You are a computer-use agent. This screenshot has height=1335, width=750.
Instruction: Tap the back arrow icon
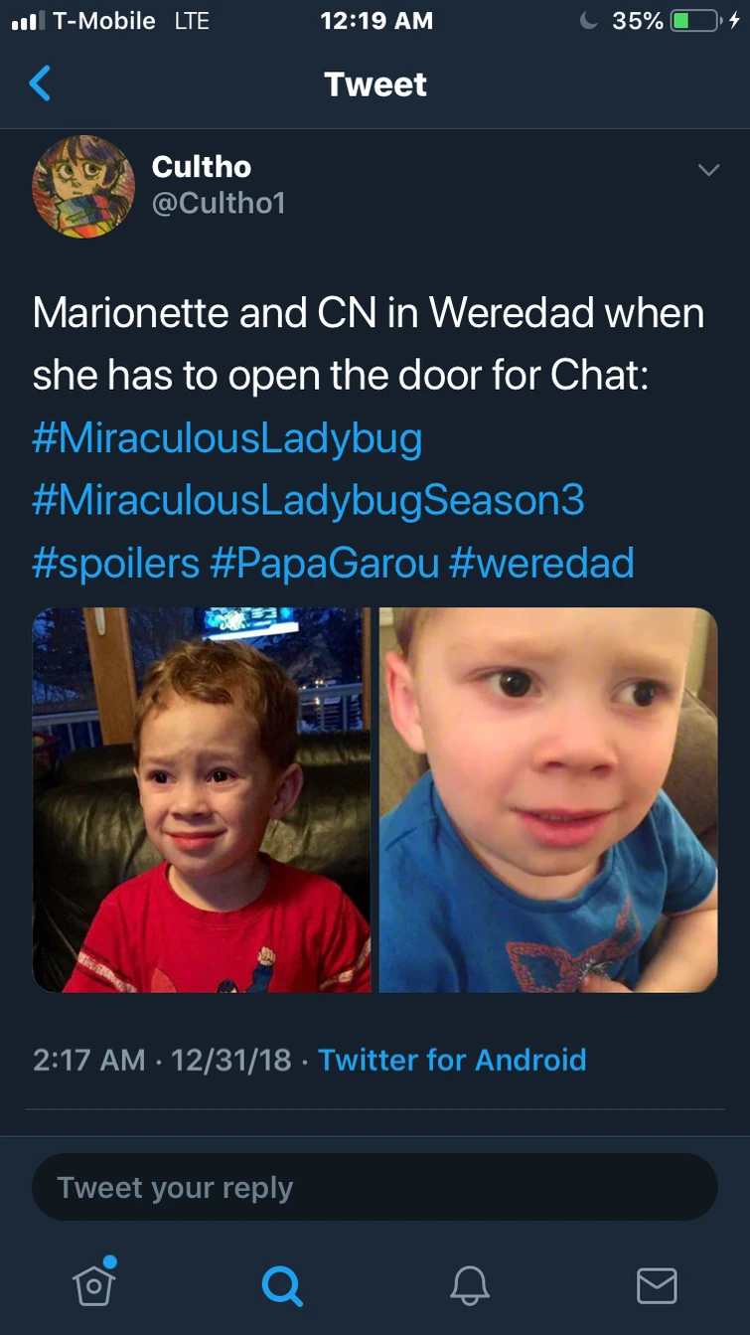pos(40,84)
